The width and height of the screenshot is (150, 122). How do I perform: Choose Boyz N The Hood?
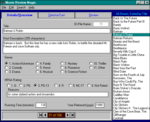click(x=131, y=85)
